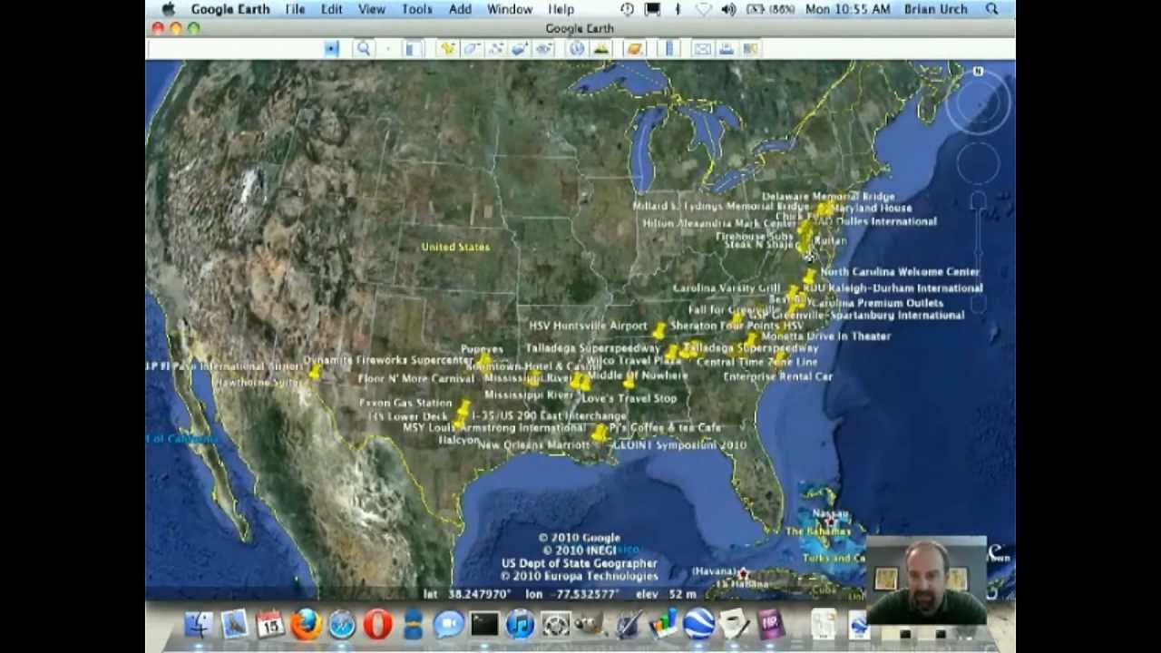Click the latitude readout in status bar
1161x653 pixels.
coord(466,594)
